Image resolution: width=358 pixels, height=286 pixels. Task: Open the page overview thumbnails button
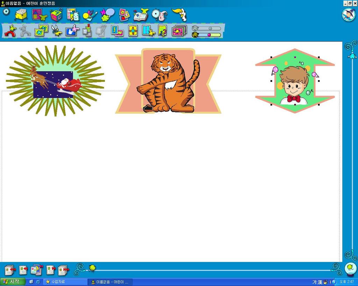coord(36,270)
